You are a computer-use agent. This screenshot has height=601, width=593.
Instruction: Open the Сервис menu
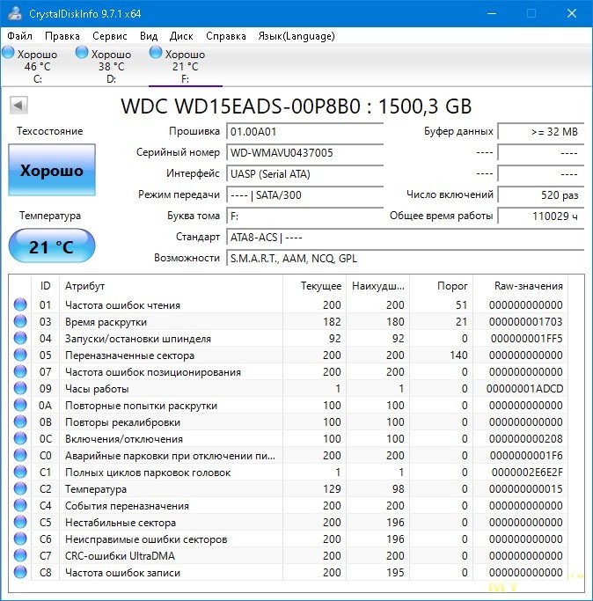click(x=109, y=36)
